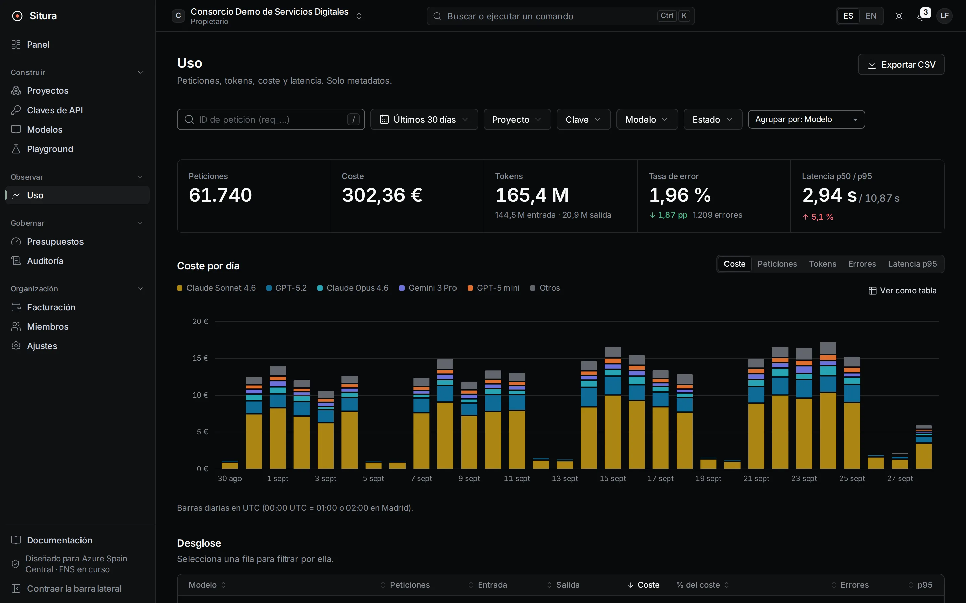Toggle the light theme sun icon
Image resolution: width=966 pixels, height=603 pixels.
(x=899, y=16)
